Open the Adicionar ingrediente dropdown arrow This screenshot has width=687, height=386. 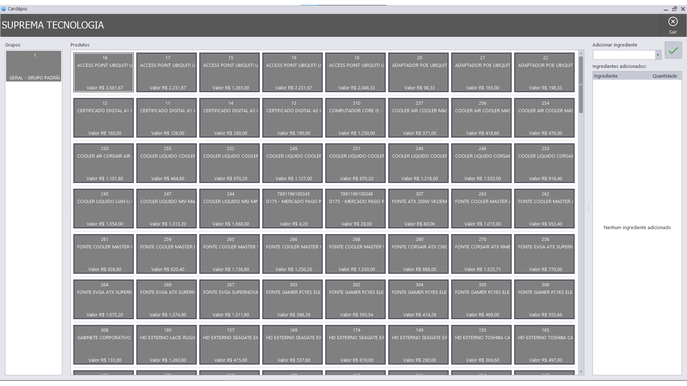pos(658,55)
